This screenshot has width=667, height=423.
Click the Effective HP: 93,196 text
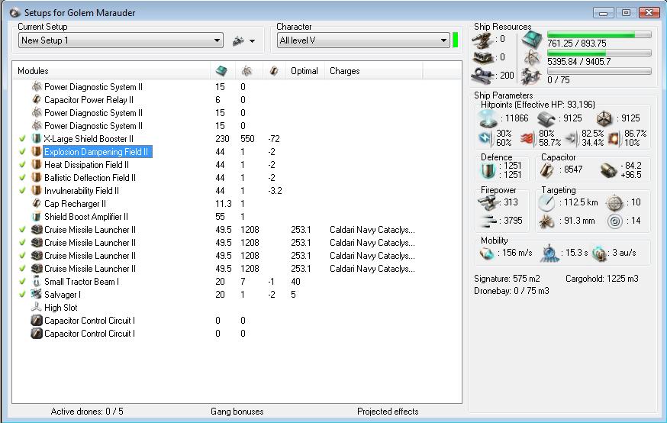coord(555,105)
